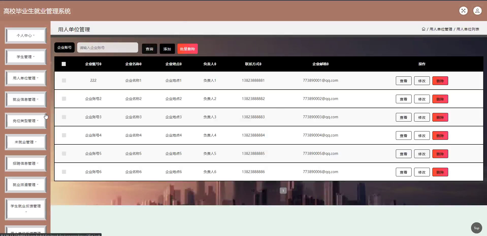Click the home icon in the breadcrumb
487x236 pixels.
[x=424, y=29]
